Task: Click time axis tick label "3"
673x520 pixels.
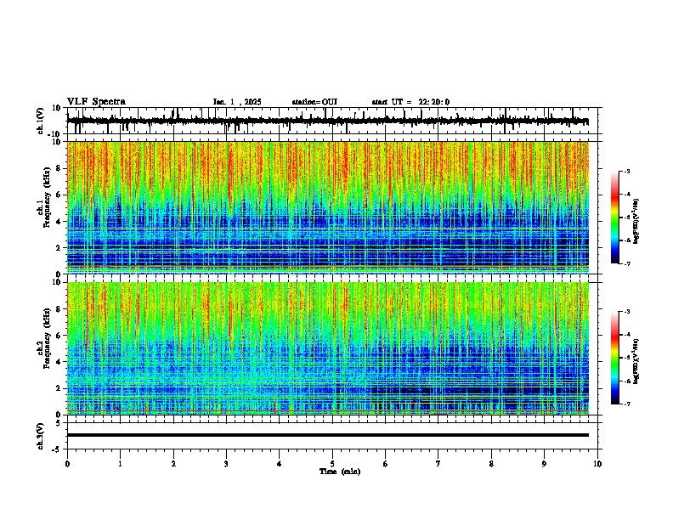Action: coord(226,464)
